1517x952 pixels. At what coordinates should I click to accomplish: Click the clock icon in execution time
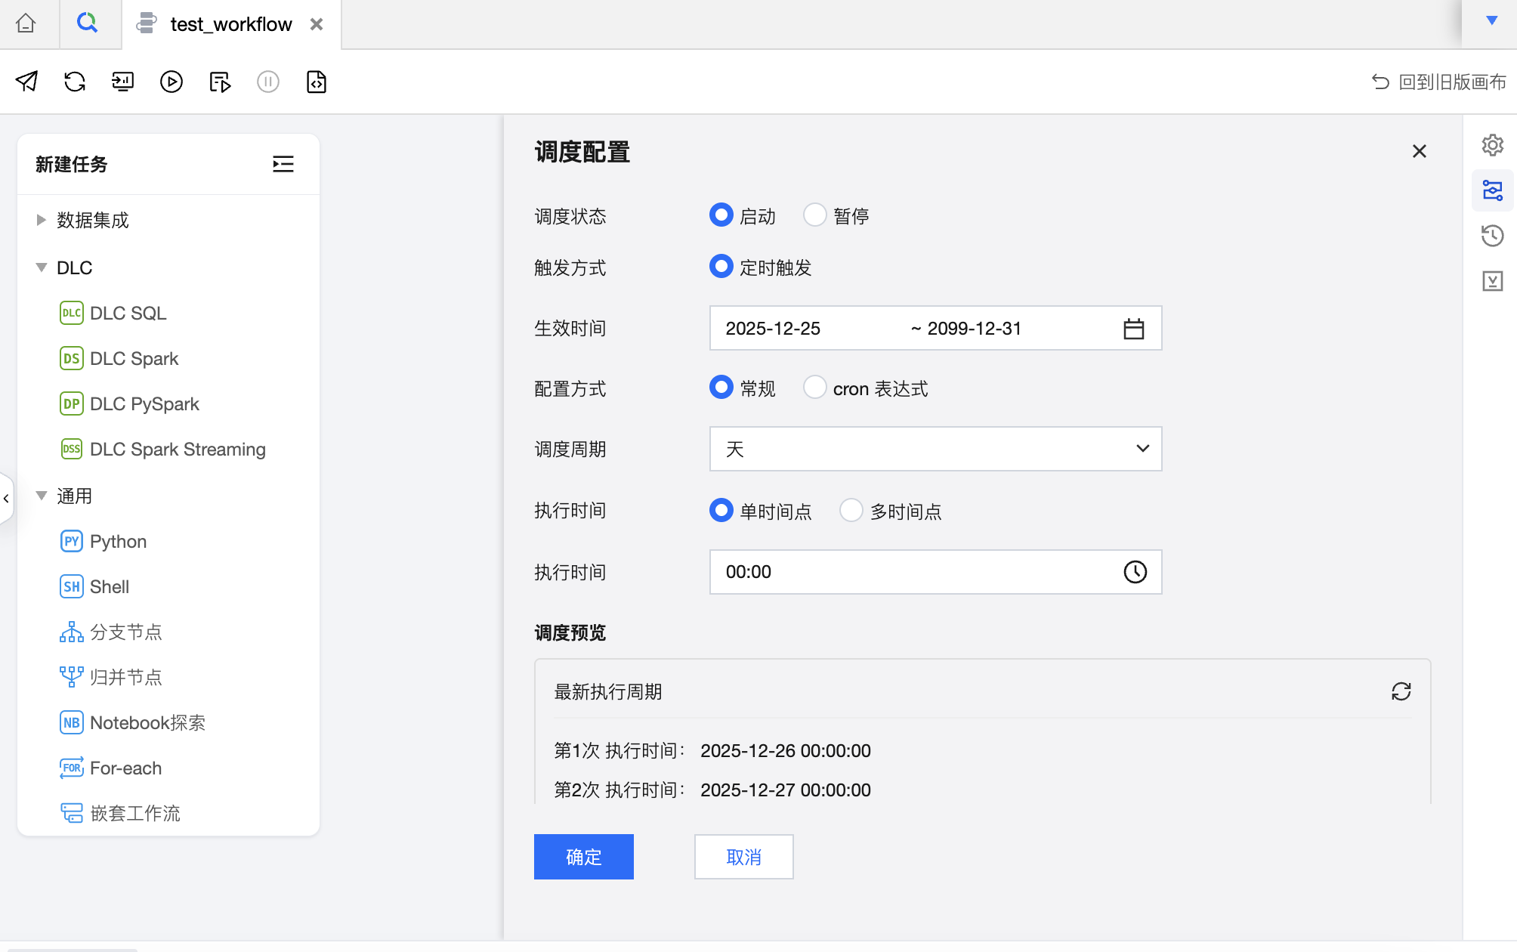(1135, 572)
